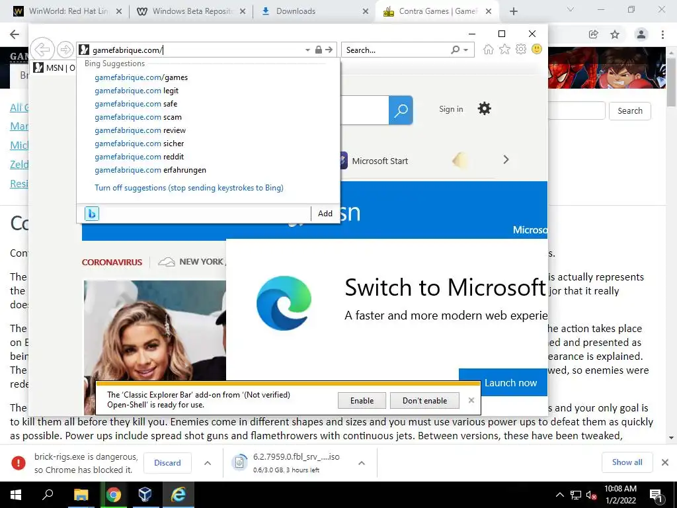Select suggestion gamefabrique.com safe

click(136, 104)
